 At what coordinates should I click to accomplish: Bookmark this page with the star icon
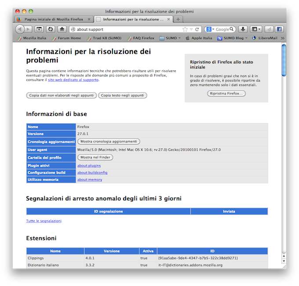[x=185, y=29]
